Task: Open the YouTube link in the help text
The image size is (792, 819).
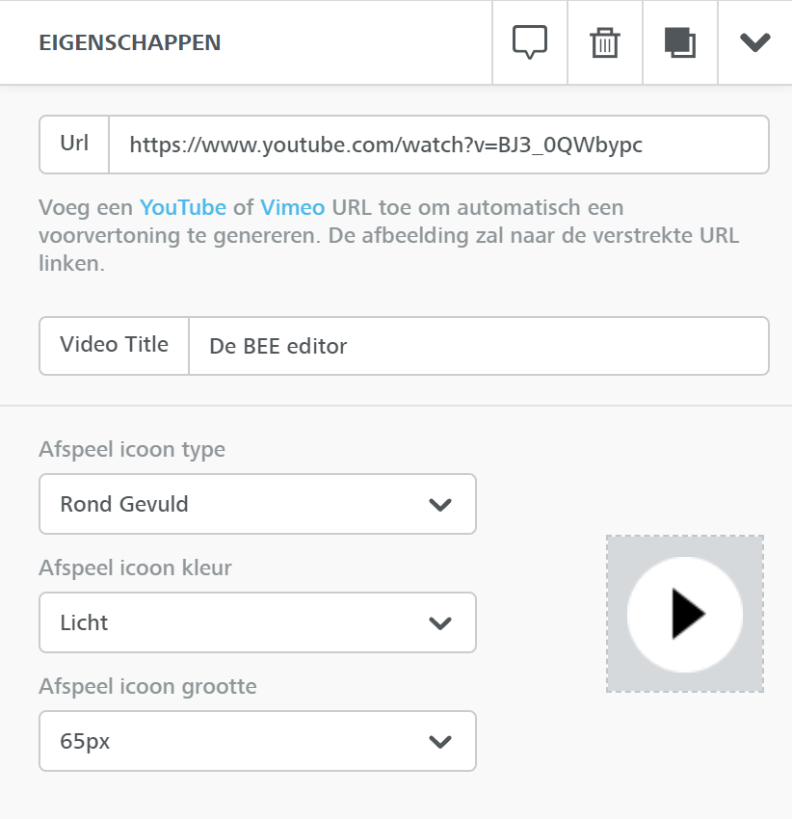Action: tap(183, 207)
